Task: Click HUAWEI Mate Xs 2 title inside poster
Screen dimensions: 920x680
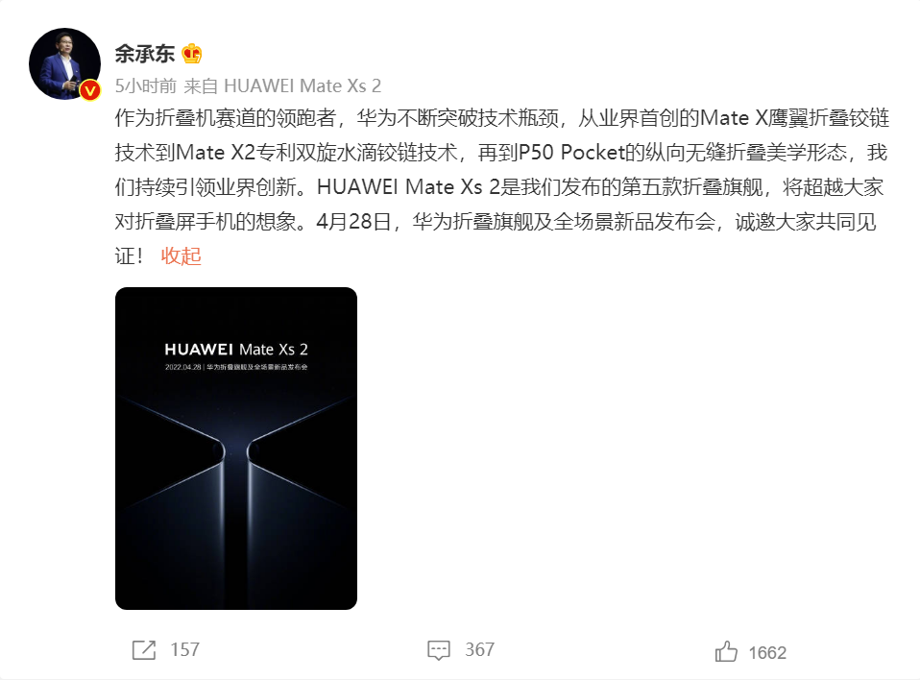Action: 236,350
